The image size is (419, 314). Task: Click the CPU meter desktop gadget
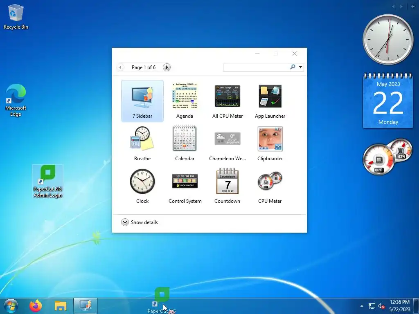click(x=387, y=157)
